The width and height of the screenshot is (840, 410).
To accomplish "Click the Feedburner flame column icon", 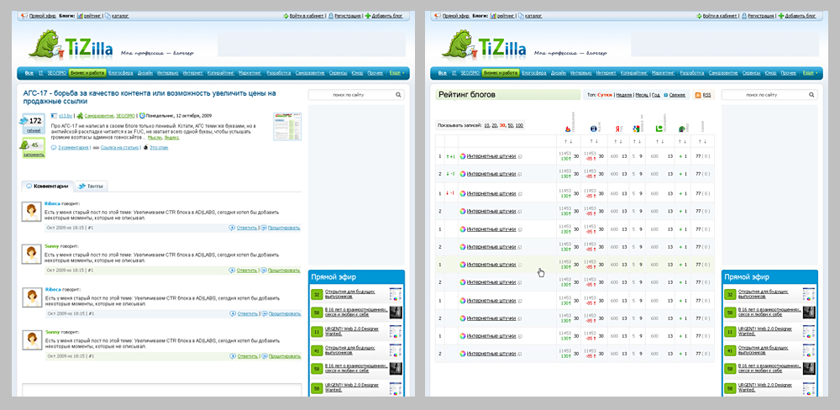I will pyautogui.click(x=568, y=129).
